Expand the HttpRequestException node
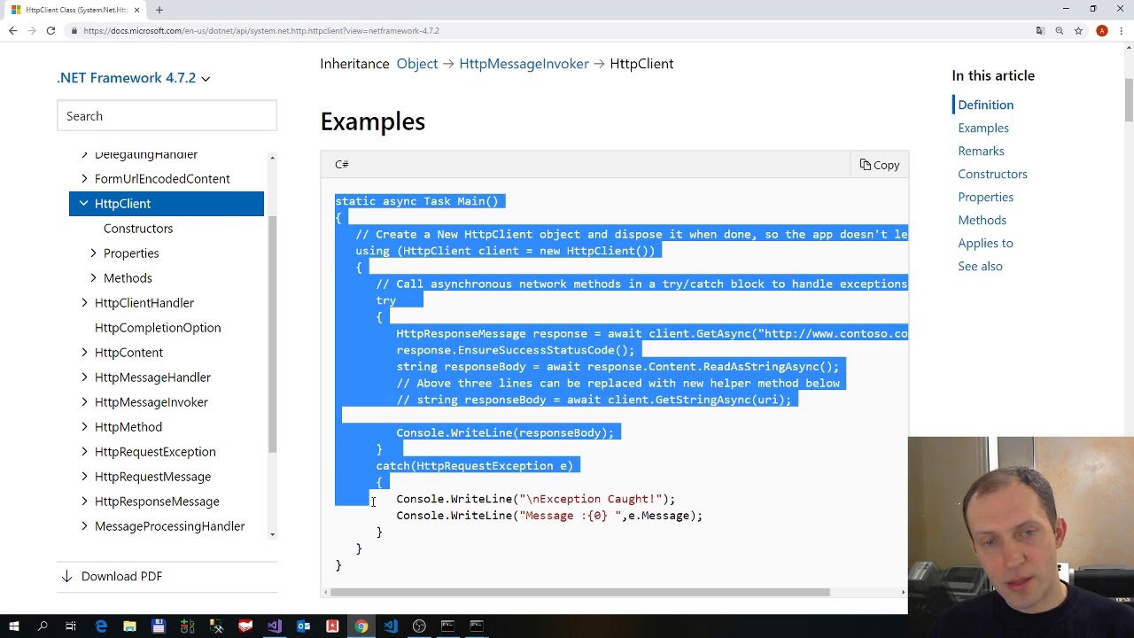 coord(84,452)
